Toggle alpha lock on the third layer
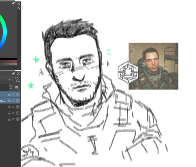 tap(18, 107)
